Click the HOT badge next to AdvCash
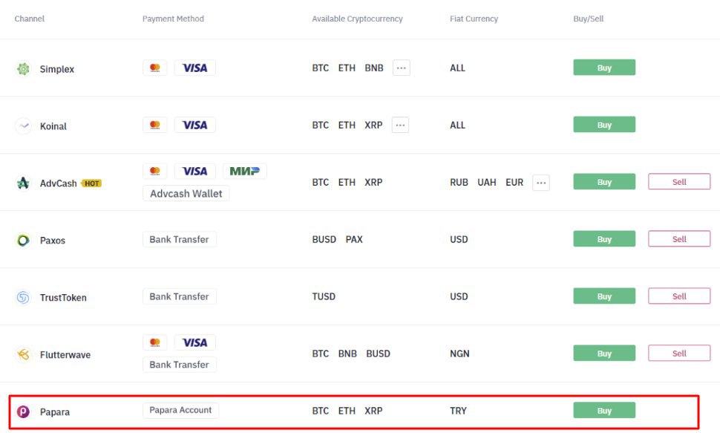Image resolution: width=720 pixels, height=433 pixels. click(x=91, y=183)
